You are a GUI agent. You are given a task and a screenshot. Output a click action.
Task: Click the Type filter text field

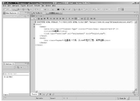tap(16, 74)
